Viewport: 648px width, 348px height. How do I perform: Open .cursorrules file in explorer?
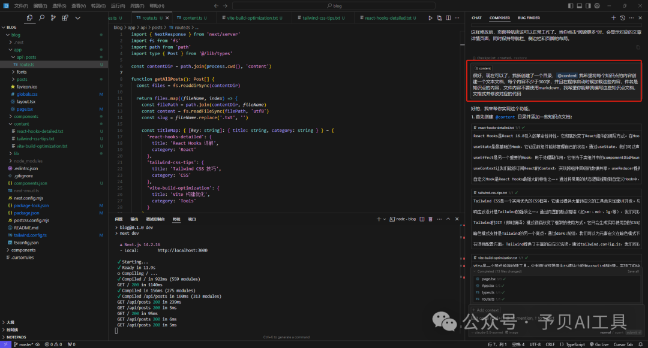point(22,258)
